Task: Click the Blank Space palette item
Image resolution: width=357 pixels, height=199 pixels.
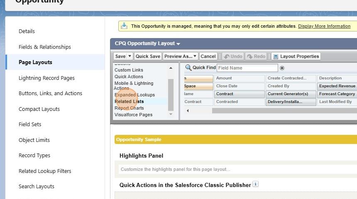Action: [x=198, y=86]
